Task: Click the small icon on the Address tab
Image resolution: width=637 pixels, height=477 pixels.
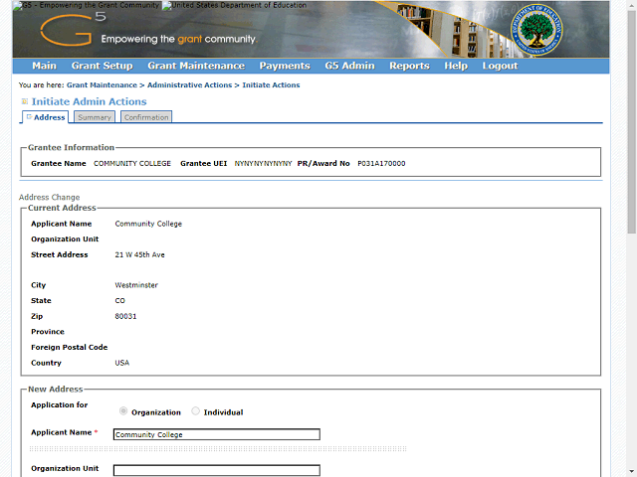Action: 29,117
